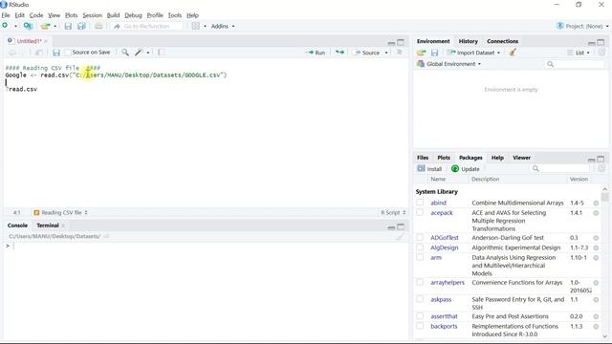Click the Packages search field
Screen dimensions: 612x344
(559, 168)
